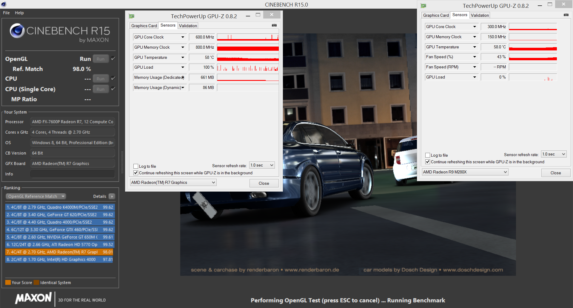Select Sensors tab in R9 M280X window

click(460, 15)
